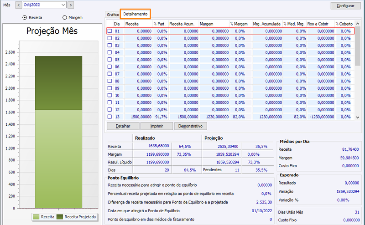Image resolution: width=365 pixels, height=225 pixels.
Task: Click the grid scrollbar up arrow
Action: [358, 24]
